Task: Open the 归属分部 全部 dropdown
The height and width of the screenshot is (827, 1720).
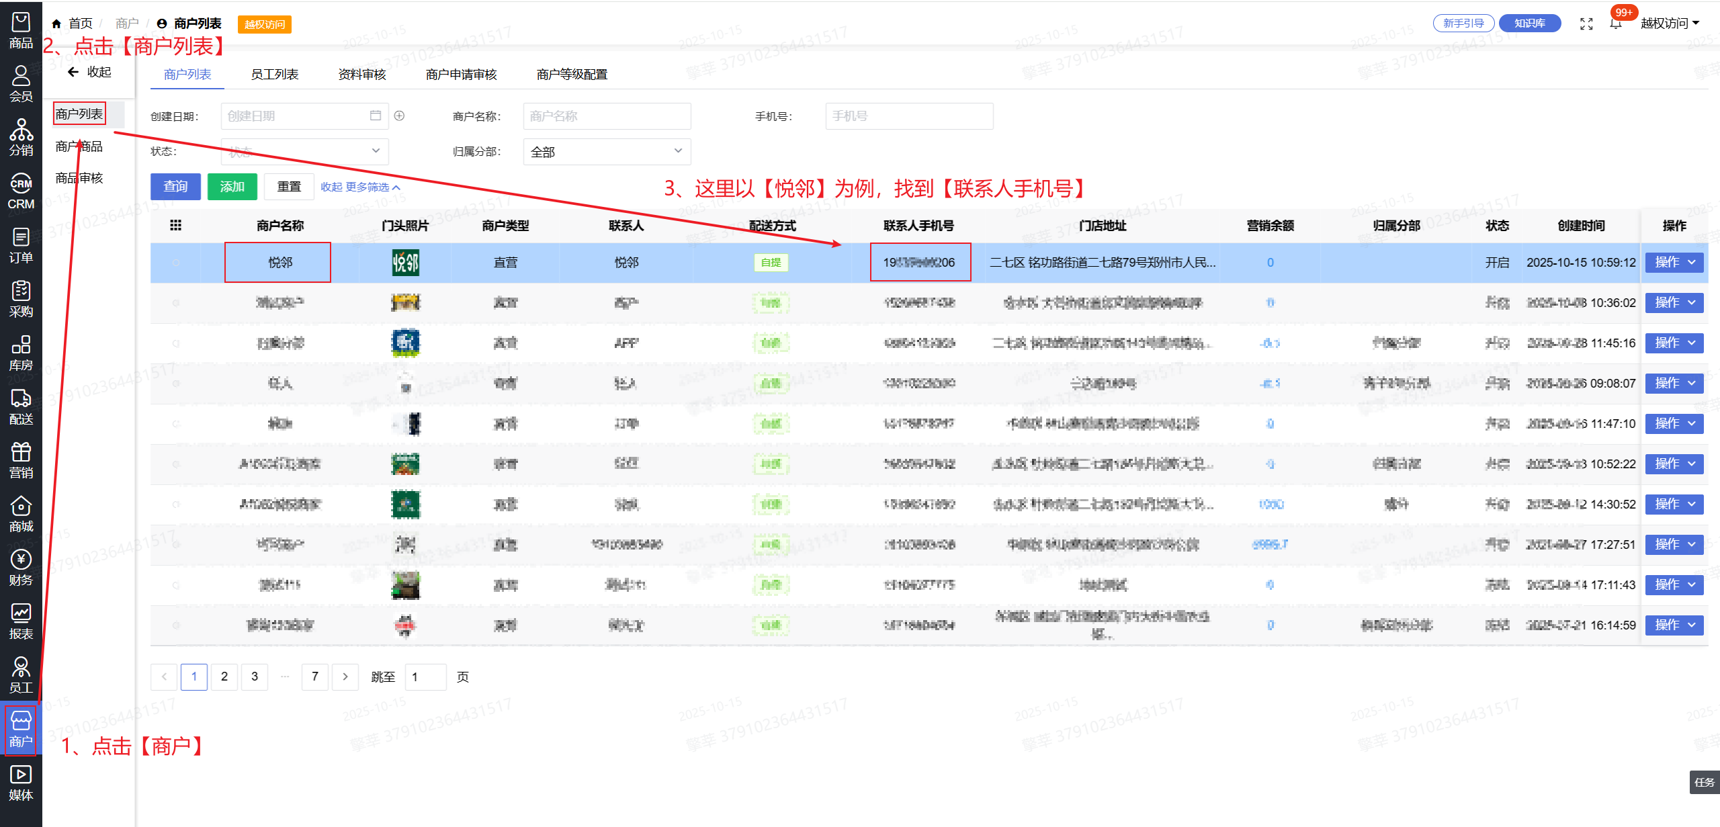Action: [607, 151]
